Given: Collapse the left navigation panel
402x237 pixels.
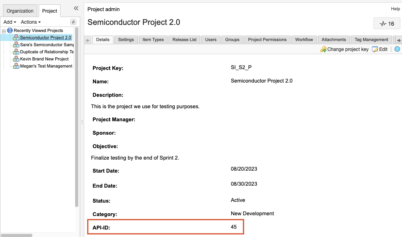Looking at the screenshot, I should (x=76, y=9).
